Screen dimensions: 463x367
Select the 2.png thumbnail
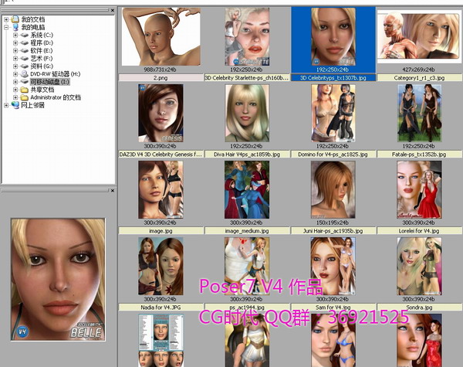coord(161,36)
